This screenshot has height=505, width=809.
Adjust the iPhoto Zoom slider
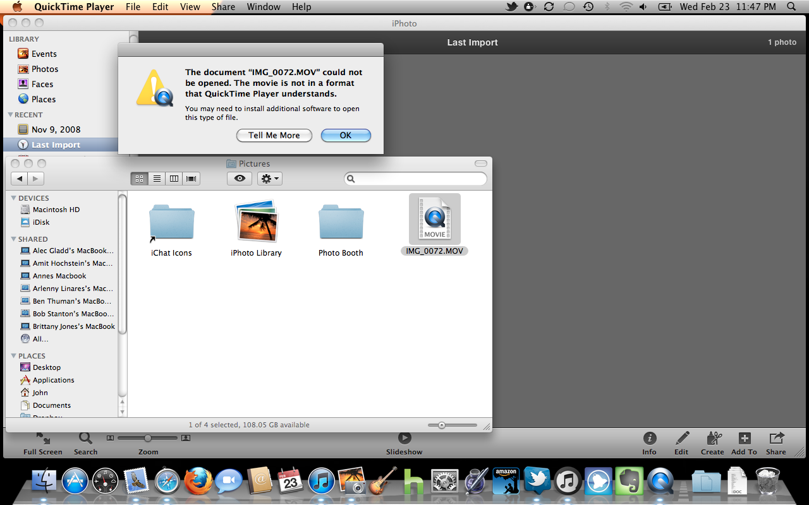[x=148, y=438]
